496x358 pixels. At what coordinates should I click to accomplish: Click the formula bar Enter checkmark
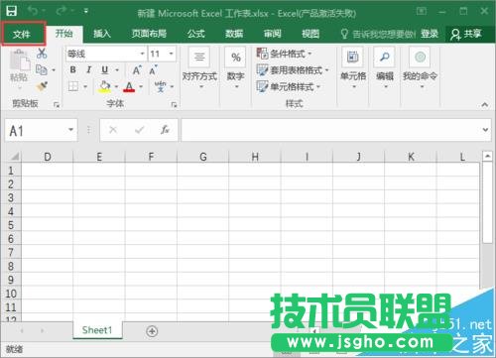click(140, 130)
